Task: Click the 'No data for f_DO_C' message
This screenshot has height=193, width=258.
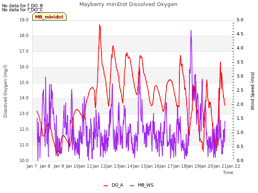Action: 23,10
